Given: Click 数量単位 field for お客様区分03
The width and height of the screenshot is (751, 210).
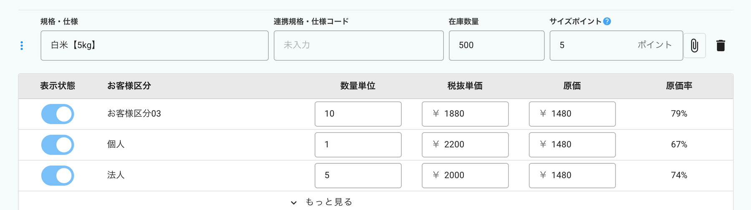Looking at the screenshot, I should click(358, 114).
